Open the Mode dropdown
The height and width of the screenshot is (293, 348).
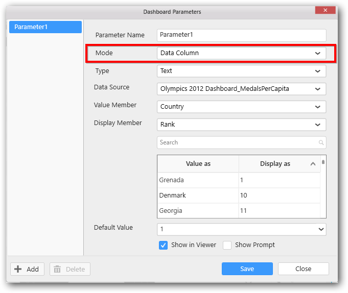pyautogui.click(x=317, y=53)
